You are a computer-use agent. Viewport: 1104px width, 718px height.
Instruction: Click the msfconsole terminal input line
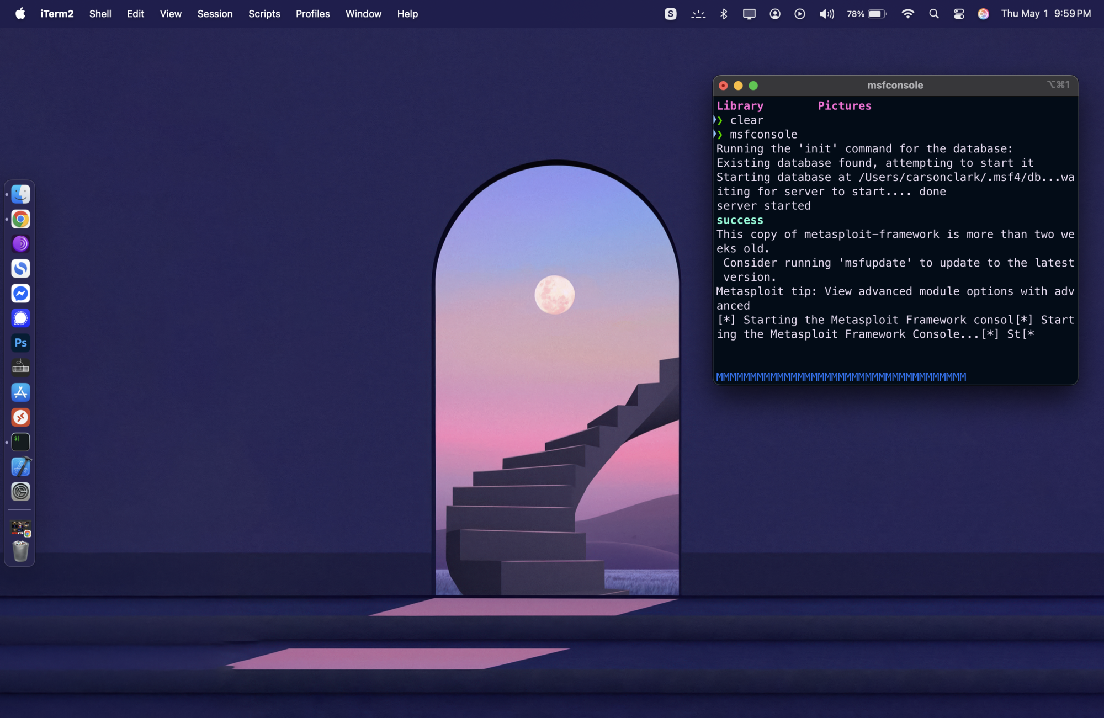pyautogui.click(x=840, y=376)
